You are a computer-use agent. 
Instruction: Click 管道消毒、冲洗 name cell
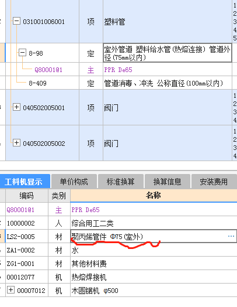(x=168, y=83)
